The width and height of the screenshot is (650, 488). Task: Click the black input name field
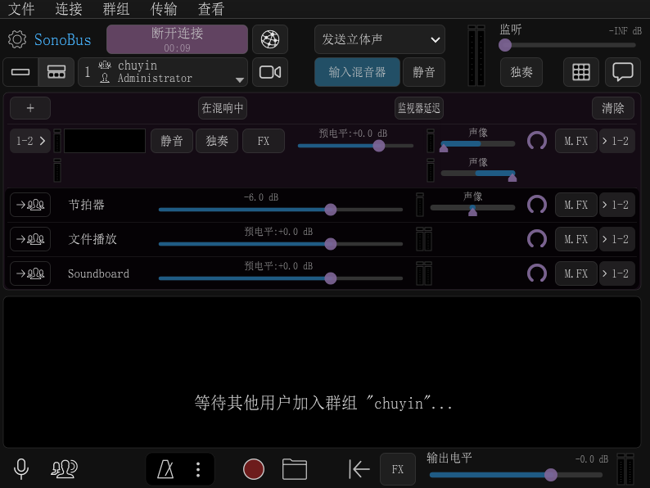pos(105,141)
